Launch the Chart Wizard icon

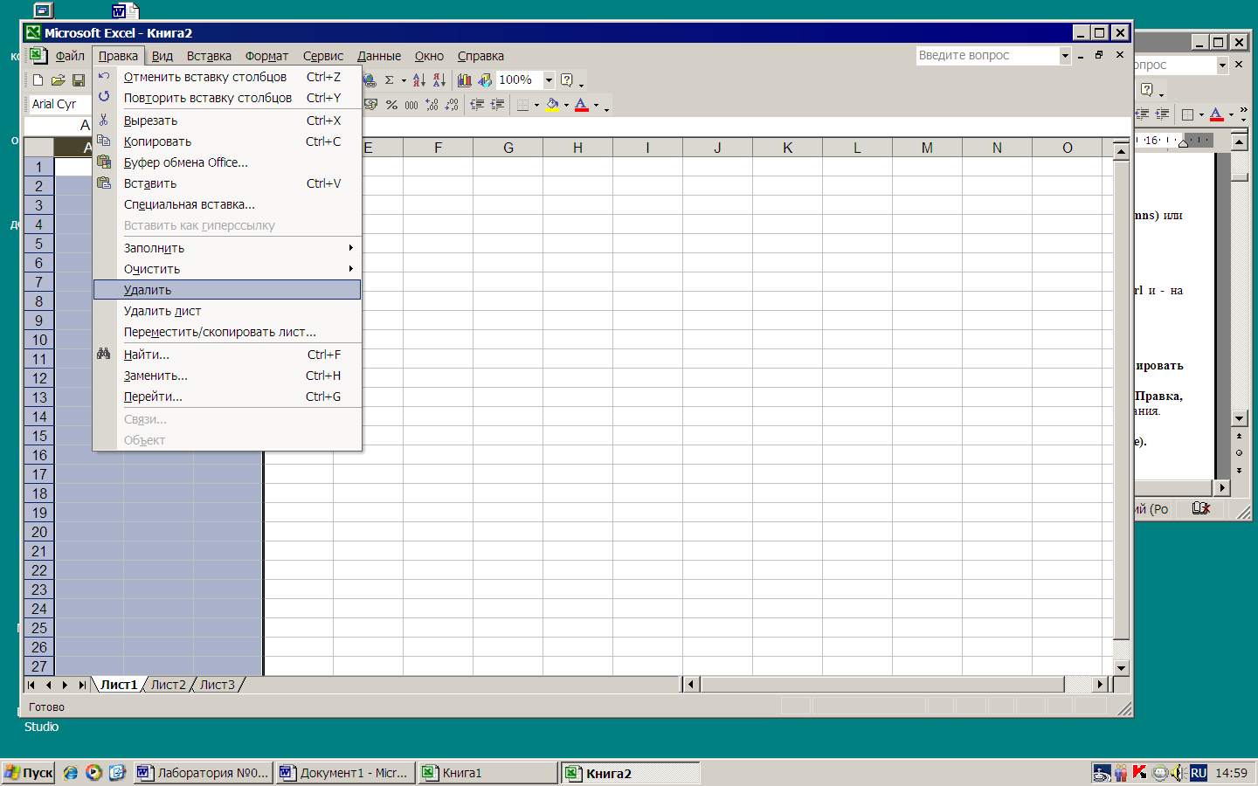[465, 80]
